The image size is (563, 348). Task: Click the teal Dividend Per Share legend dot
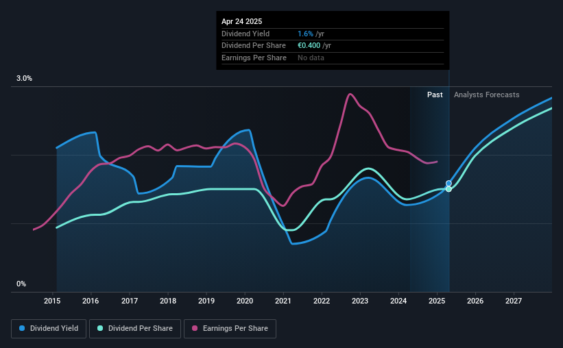(x=100, y=328)
